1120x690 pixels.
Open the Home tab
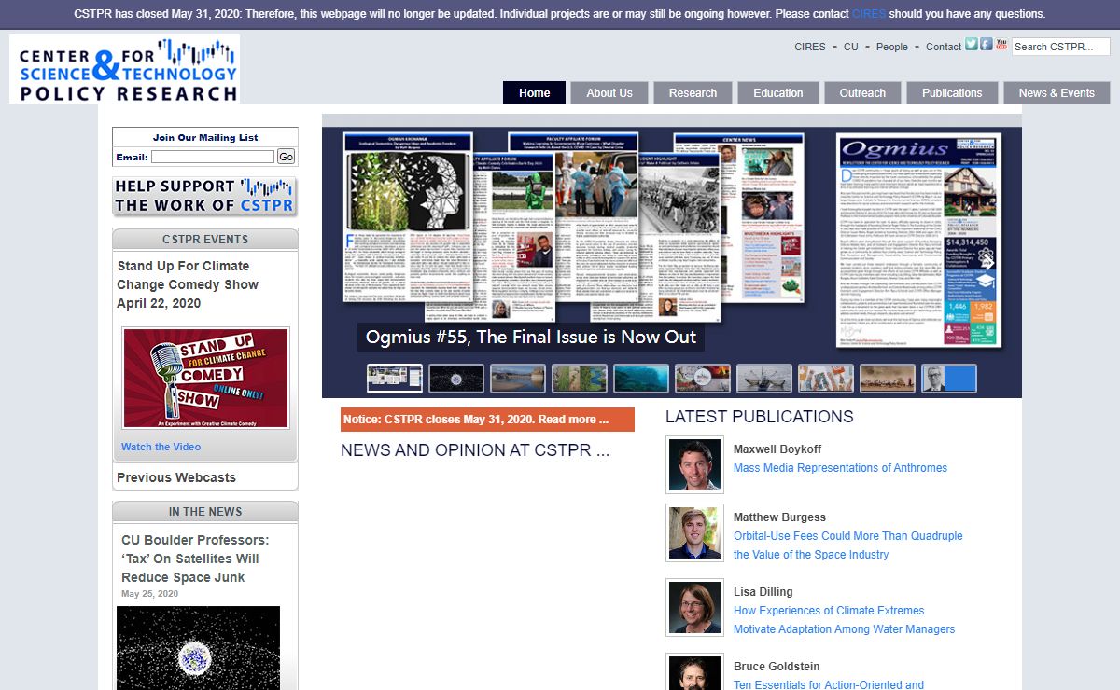click(534, 93)
